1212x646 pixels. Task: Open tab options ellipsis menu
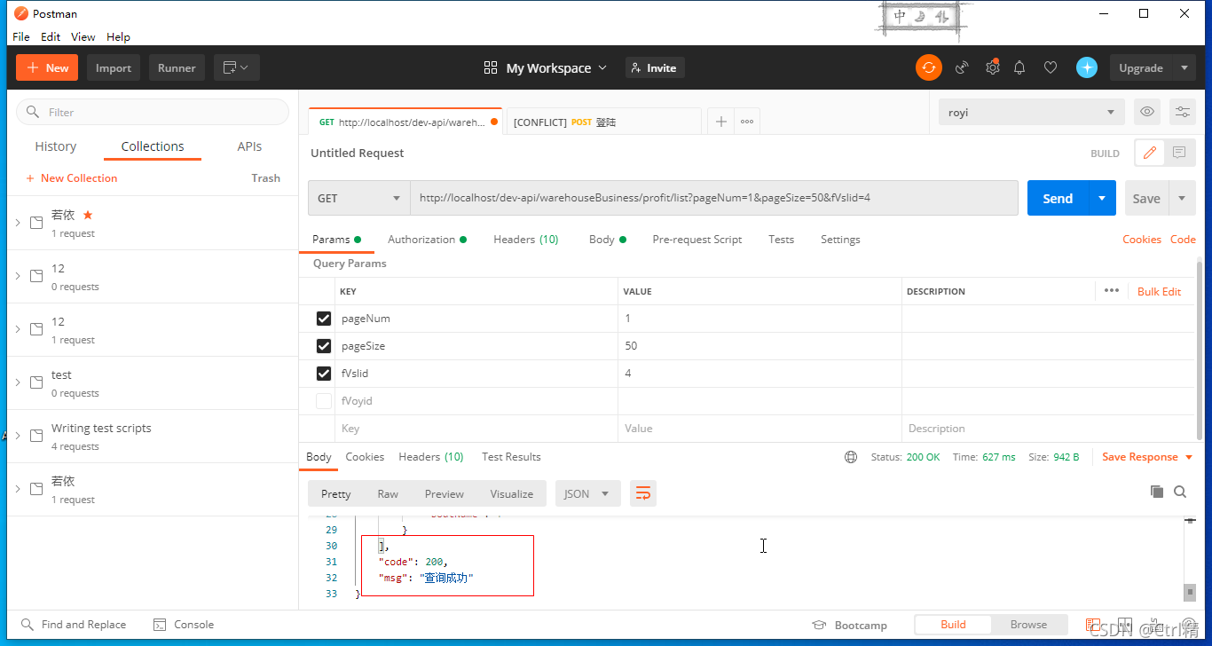747,122
